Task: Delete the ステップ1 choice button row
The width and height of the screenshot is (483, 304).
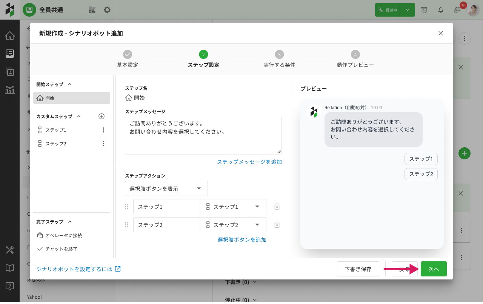Action: (x=277, y=207)
